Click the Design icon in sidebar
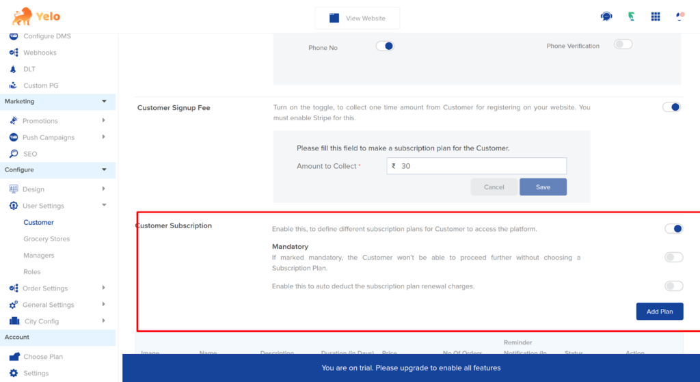 pyautogui.click(x=14, y=189)
